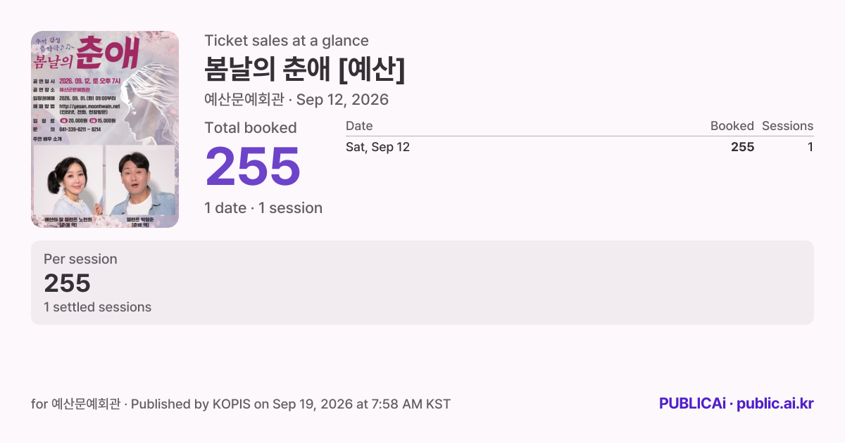Viewport: 845px width, 443px height.
Task: Click the title 봄날의 춘애 [예산]
Action: pyautogui.click(x=305, y=69)
